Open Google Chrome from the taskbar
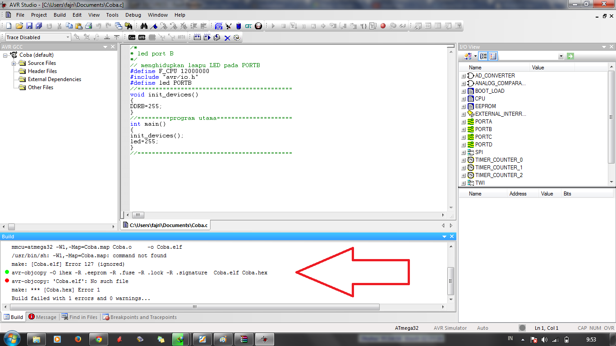This screenshot has width=616, height=346. coord(99,339)
